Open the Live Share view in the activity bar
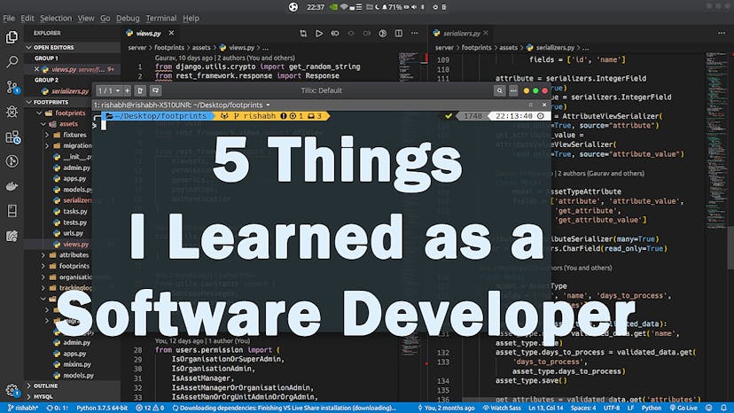The width and height of the screenshot is (734, 413). [x=12, y=236]
